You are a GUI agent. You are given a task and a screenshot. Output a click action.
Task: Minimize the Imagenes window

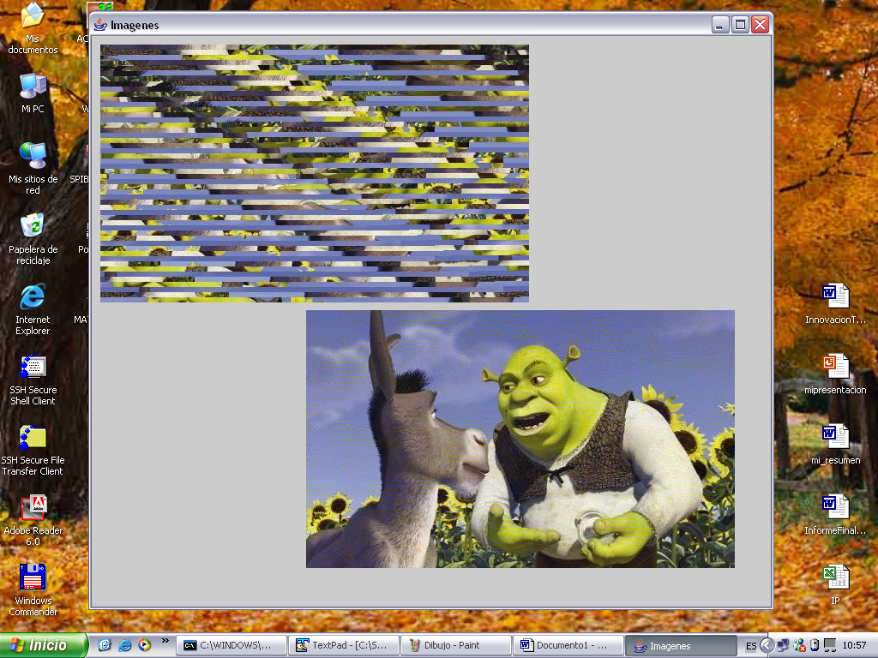tap(720, 25)
